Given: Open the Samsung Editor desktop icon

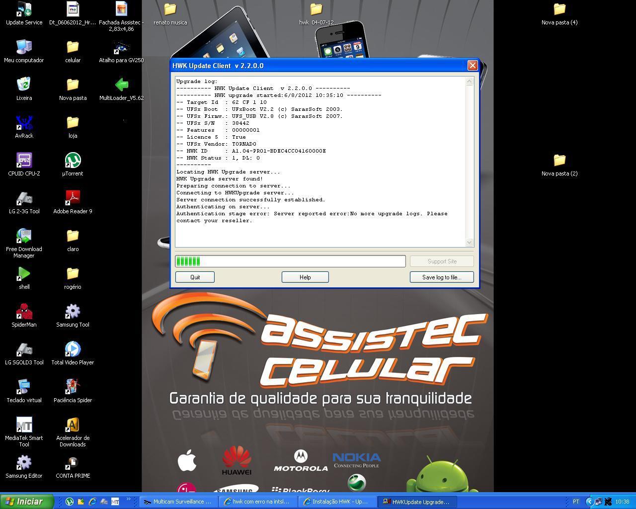Looking at the screenshot, I should 24,467.
